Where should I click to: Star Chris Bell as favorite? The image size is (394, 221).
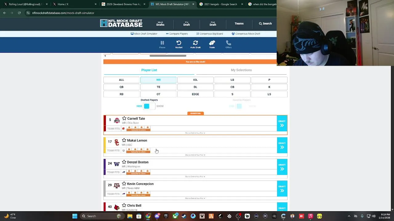124,205
